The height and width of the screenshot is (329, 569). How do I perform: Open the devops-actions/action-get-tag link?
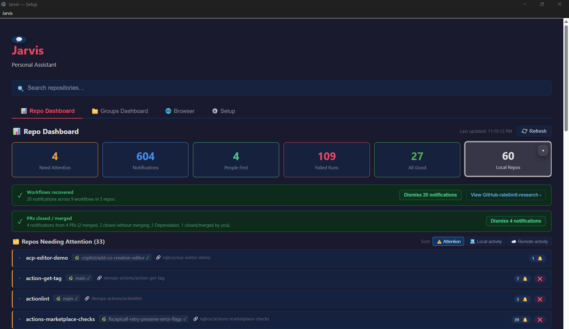(x=134, y=278)
